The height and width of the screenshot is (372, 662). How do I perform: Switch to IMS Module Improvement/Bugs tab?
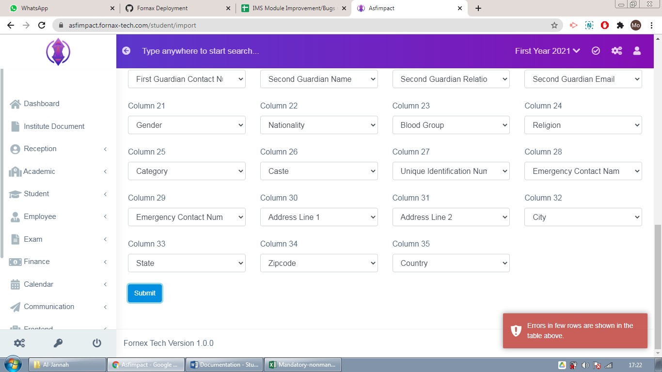tap(294, 8)
